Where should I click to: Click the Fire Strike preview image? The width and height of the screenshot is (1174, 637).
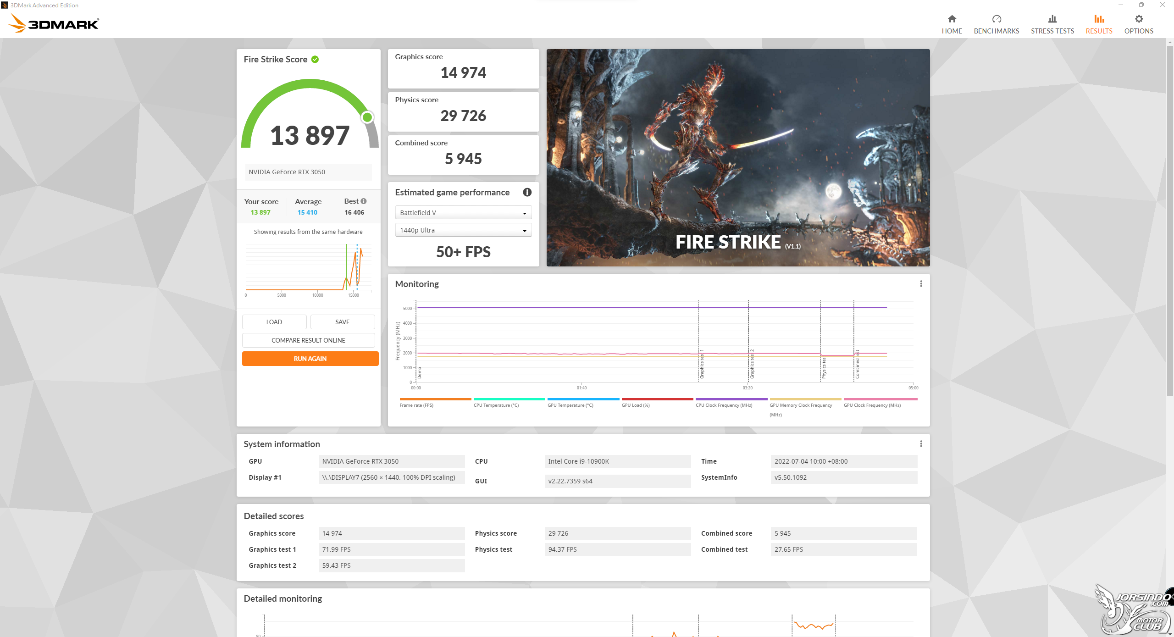(x=738, y=158)
